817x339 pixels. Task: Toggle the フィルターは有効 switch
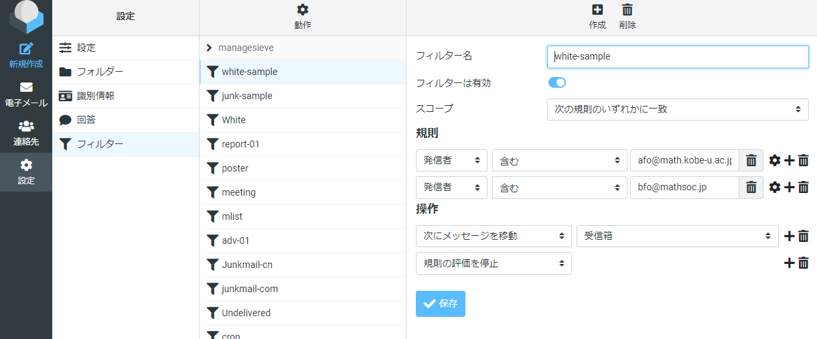[557, 82]
